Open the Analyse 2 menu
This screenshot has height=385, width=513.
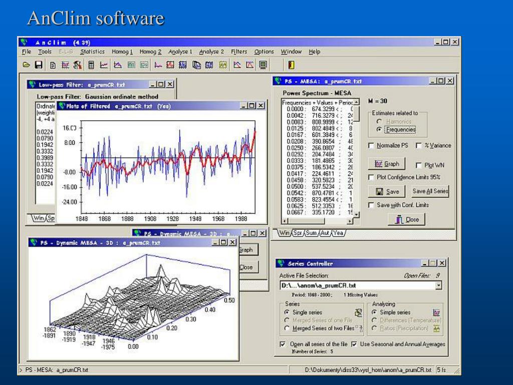point(211,52)
